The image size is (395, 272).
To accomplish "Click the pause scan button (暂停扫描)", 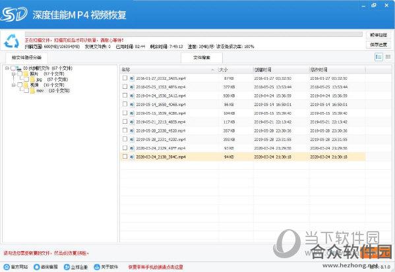I will tap(379, 35).
